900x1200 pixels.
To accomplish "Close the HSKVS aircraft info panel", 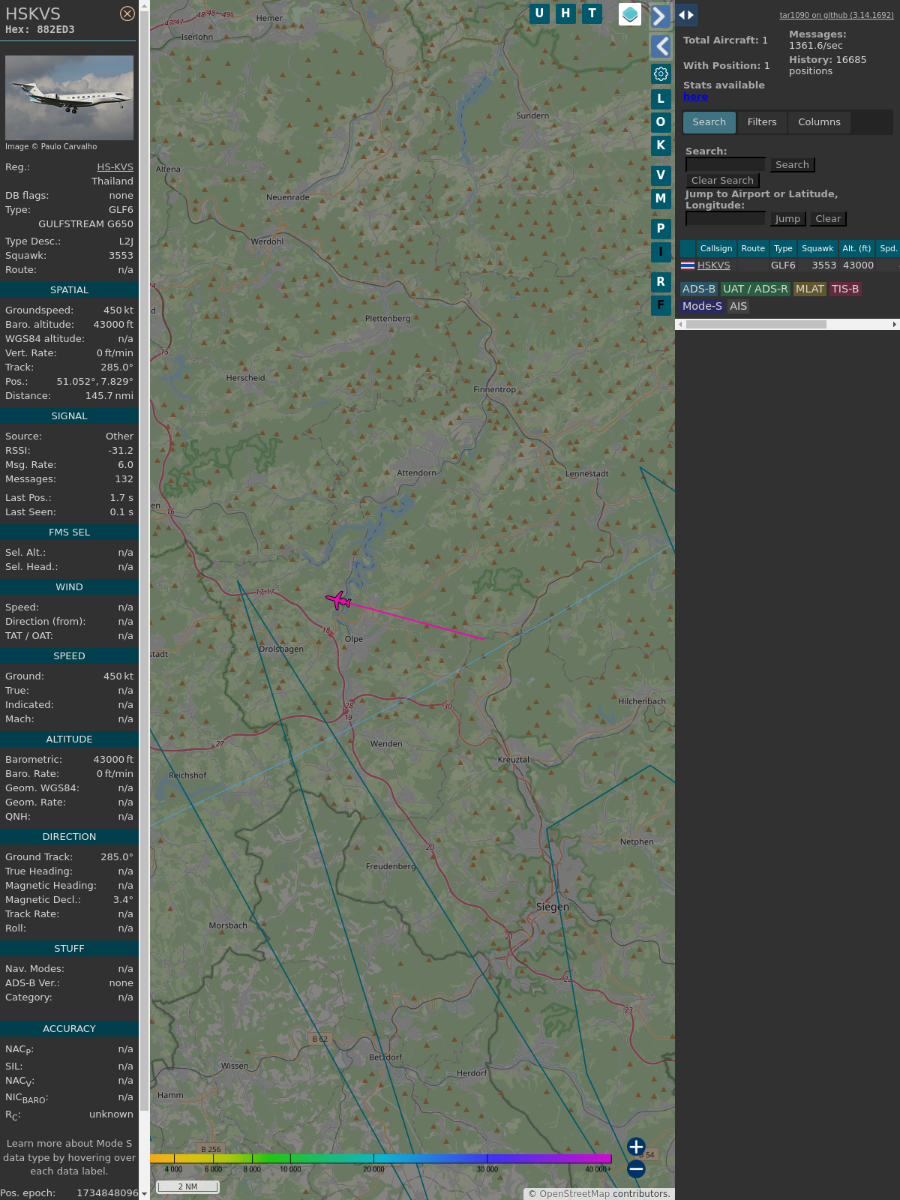I will coord(127,13).
